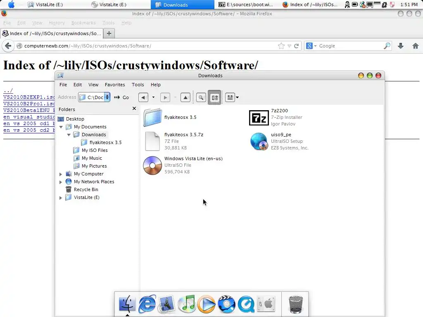Open the Edit menu in Downloads window
The height and width of the screenshot is (317, 423).
pos(78,85)
